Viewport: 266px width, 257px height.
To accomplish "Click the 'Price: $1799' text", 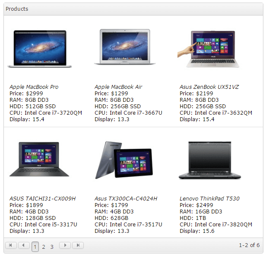I will tap(111, 205).
